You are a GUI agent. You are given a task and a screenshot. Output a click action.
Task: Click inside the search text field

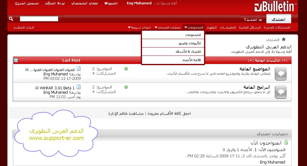tap(39, 19)
